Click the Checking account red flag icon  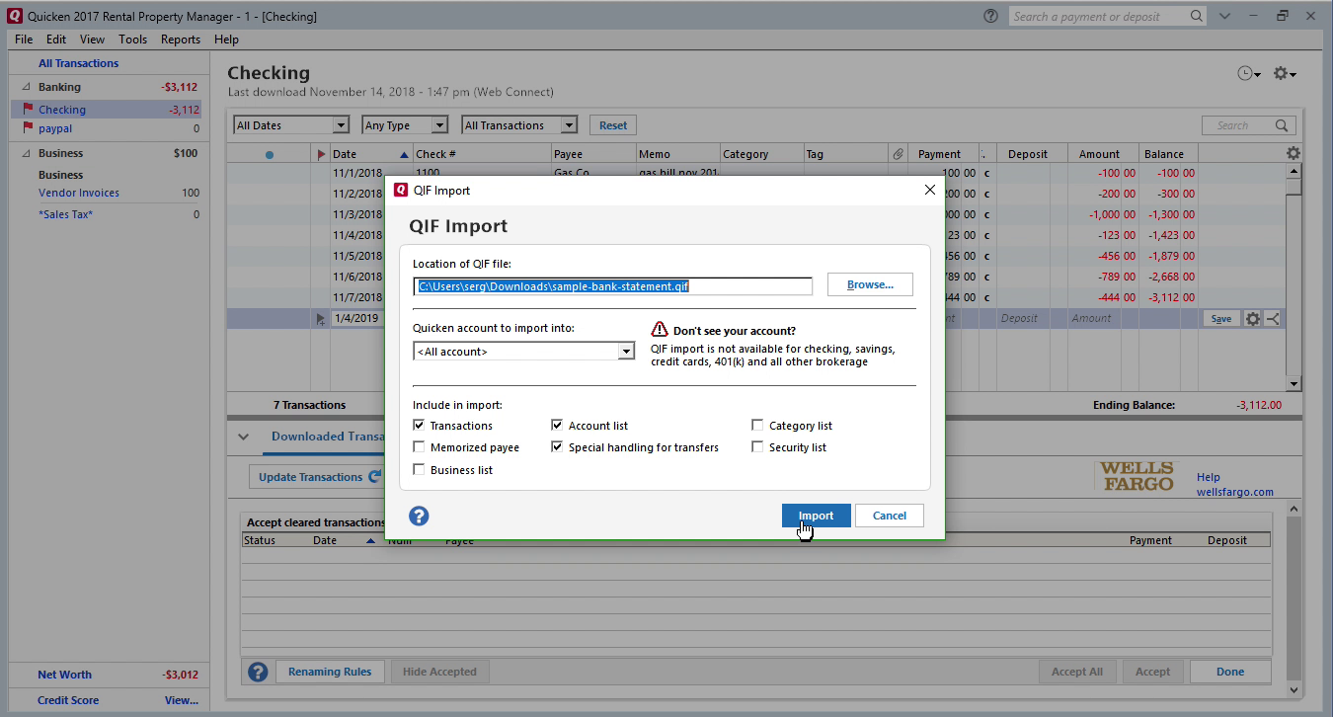tap(28, 109)
